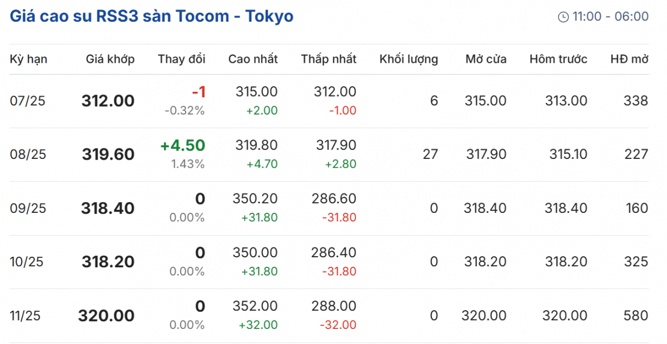Click the 312.00 matched price for 07/25
The image size is (667, 344).
point(108,101)
